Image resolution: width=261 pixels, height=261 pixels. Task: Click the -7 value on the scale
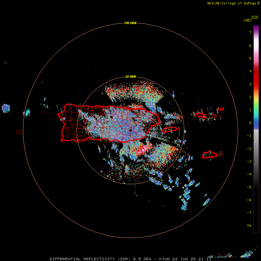click(249, 213)
